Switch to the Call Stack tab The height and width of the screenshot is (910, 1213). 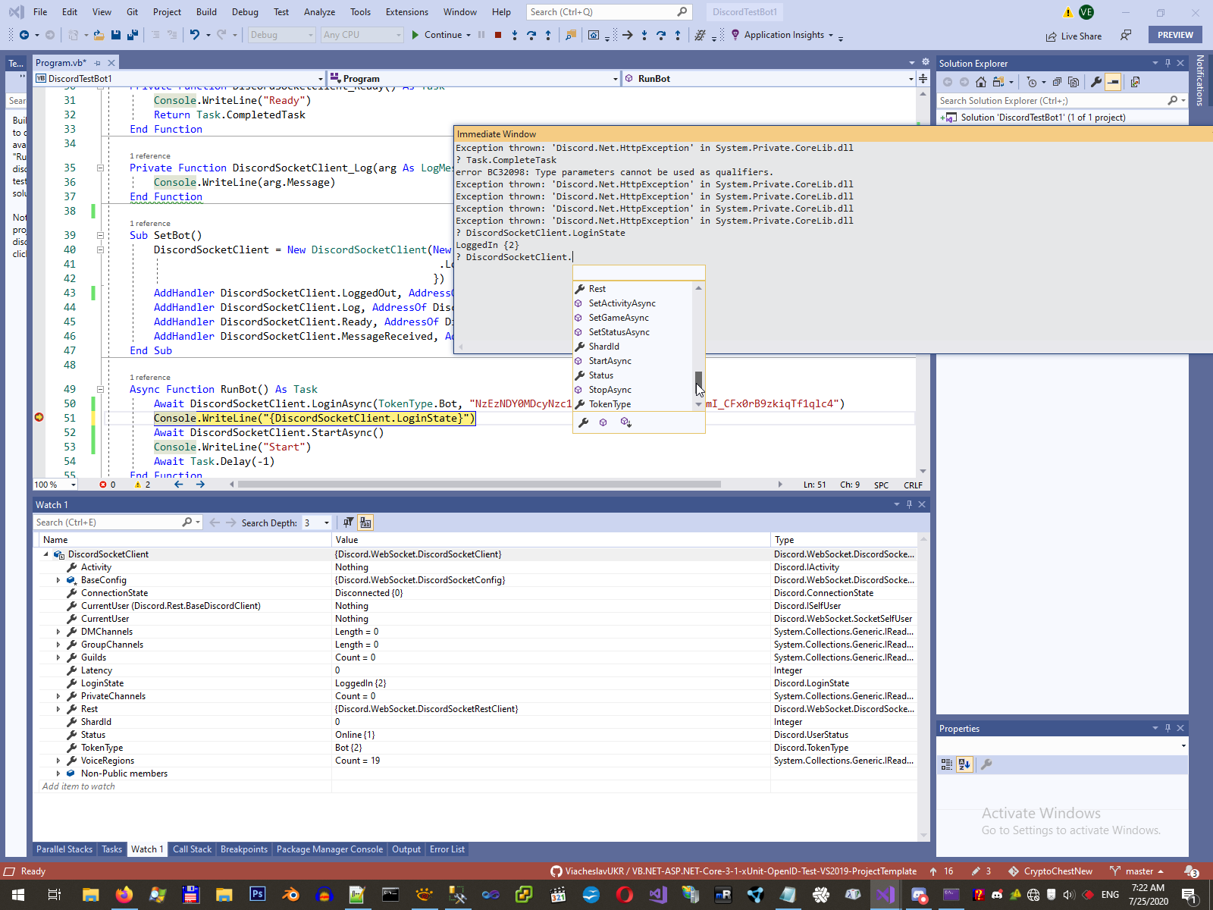point(192,849)
